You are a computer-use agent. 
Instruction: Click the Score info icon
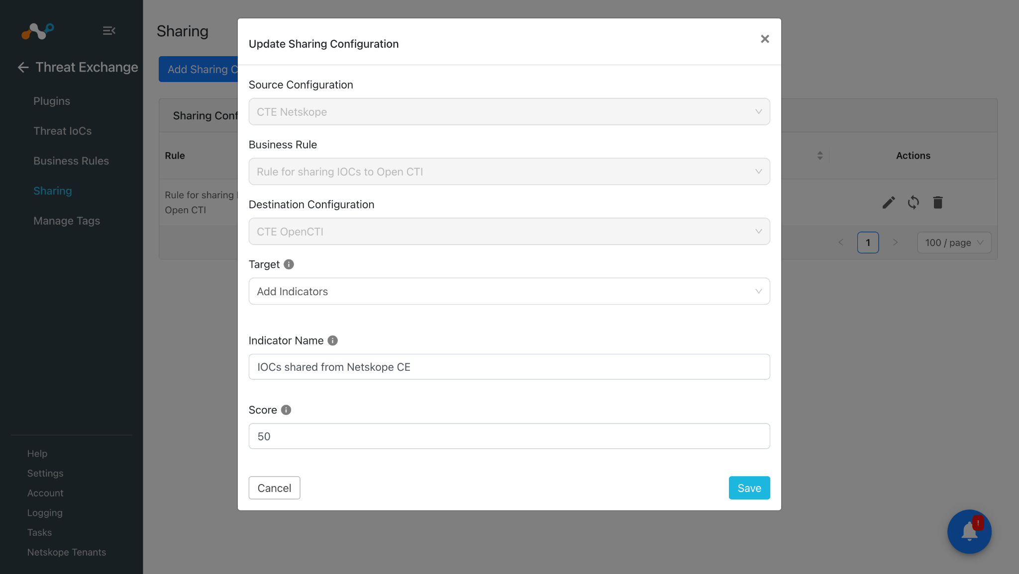coord(286,410)
